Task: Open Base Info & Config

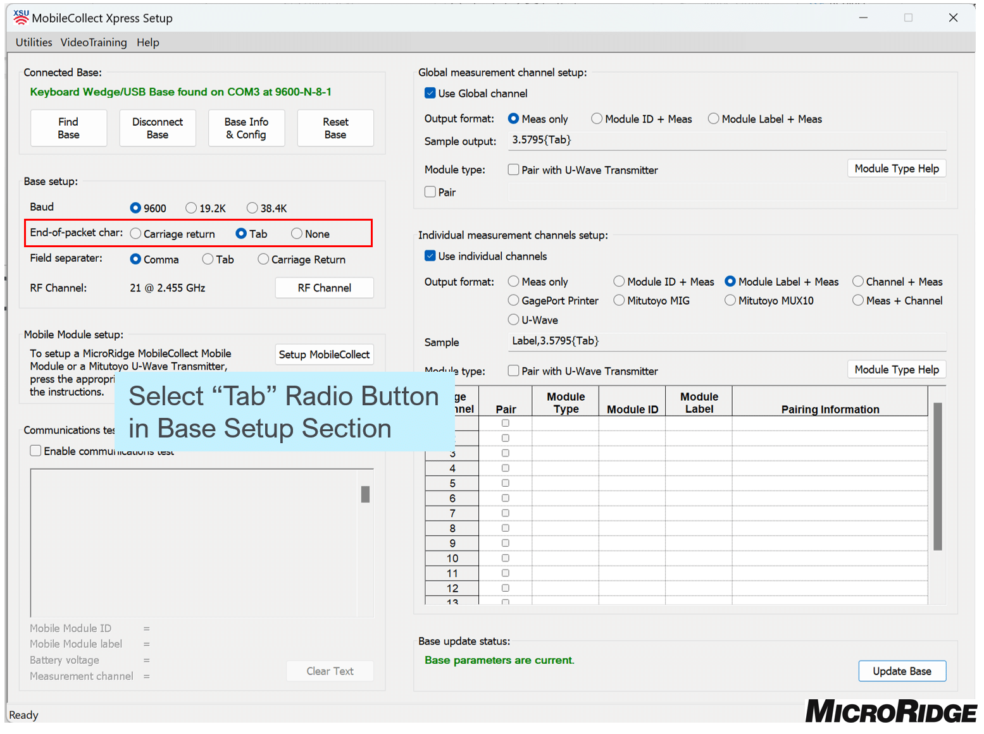Action: (247, 128)
